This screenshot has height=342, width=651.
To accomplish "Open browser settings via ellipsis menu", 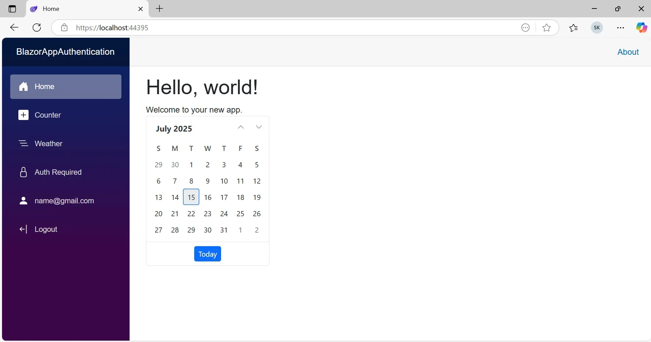I will pos(620,28).
